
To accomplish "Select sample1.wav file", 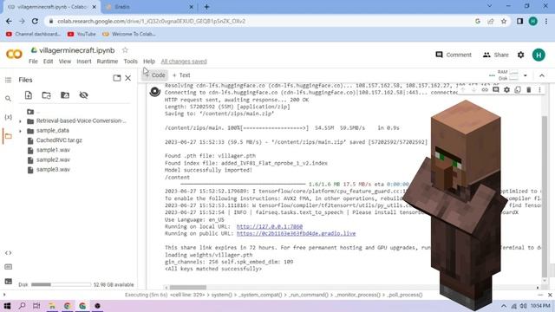I will (53, 150).
